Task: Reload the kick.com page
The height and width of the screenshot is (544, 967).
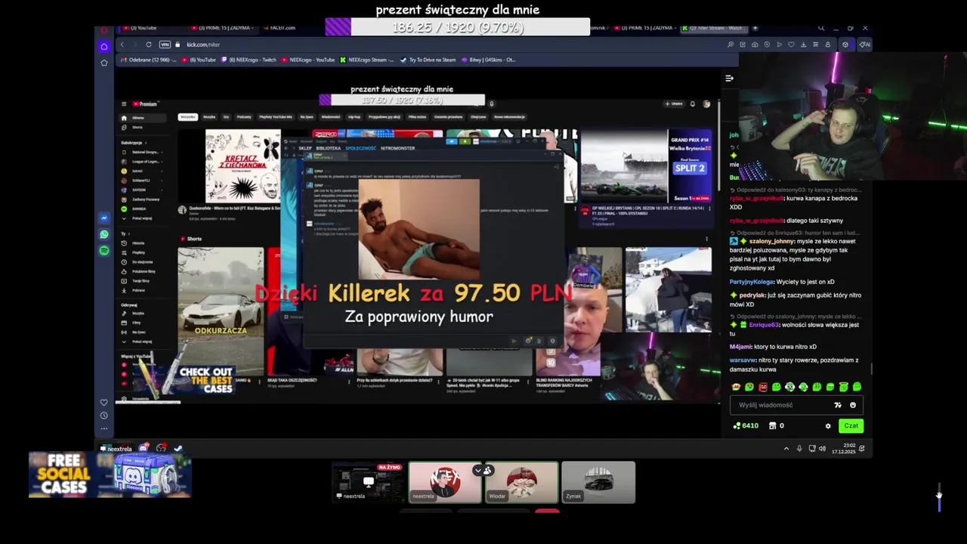Action: point(149,45)
